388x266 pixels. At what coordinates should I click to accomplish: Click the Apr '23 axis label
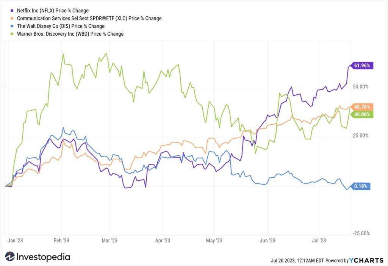click(163, 241)
